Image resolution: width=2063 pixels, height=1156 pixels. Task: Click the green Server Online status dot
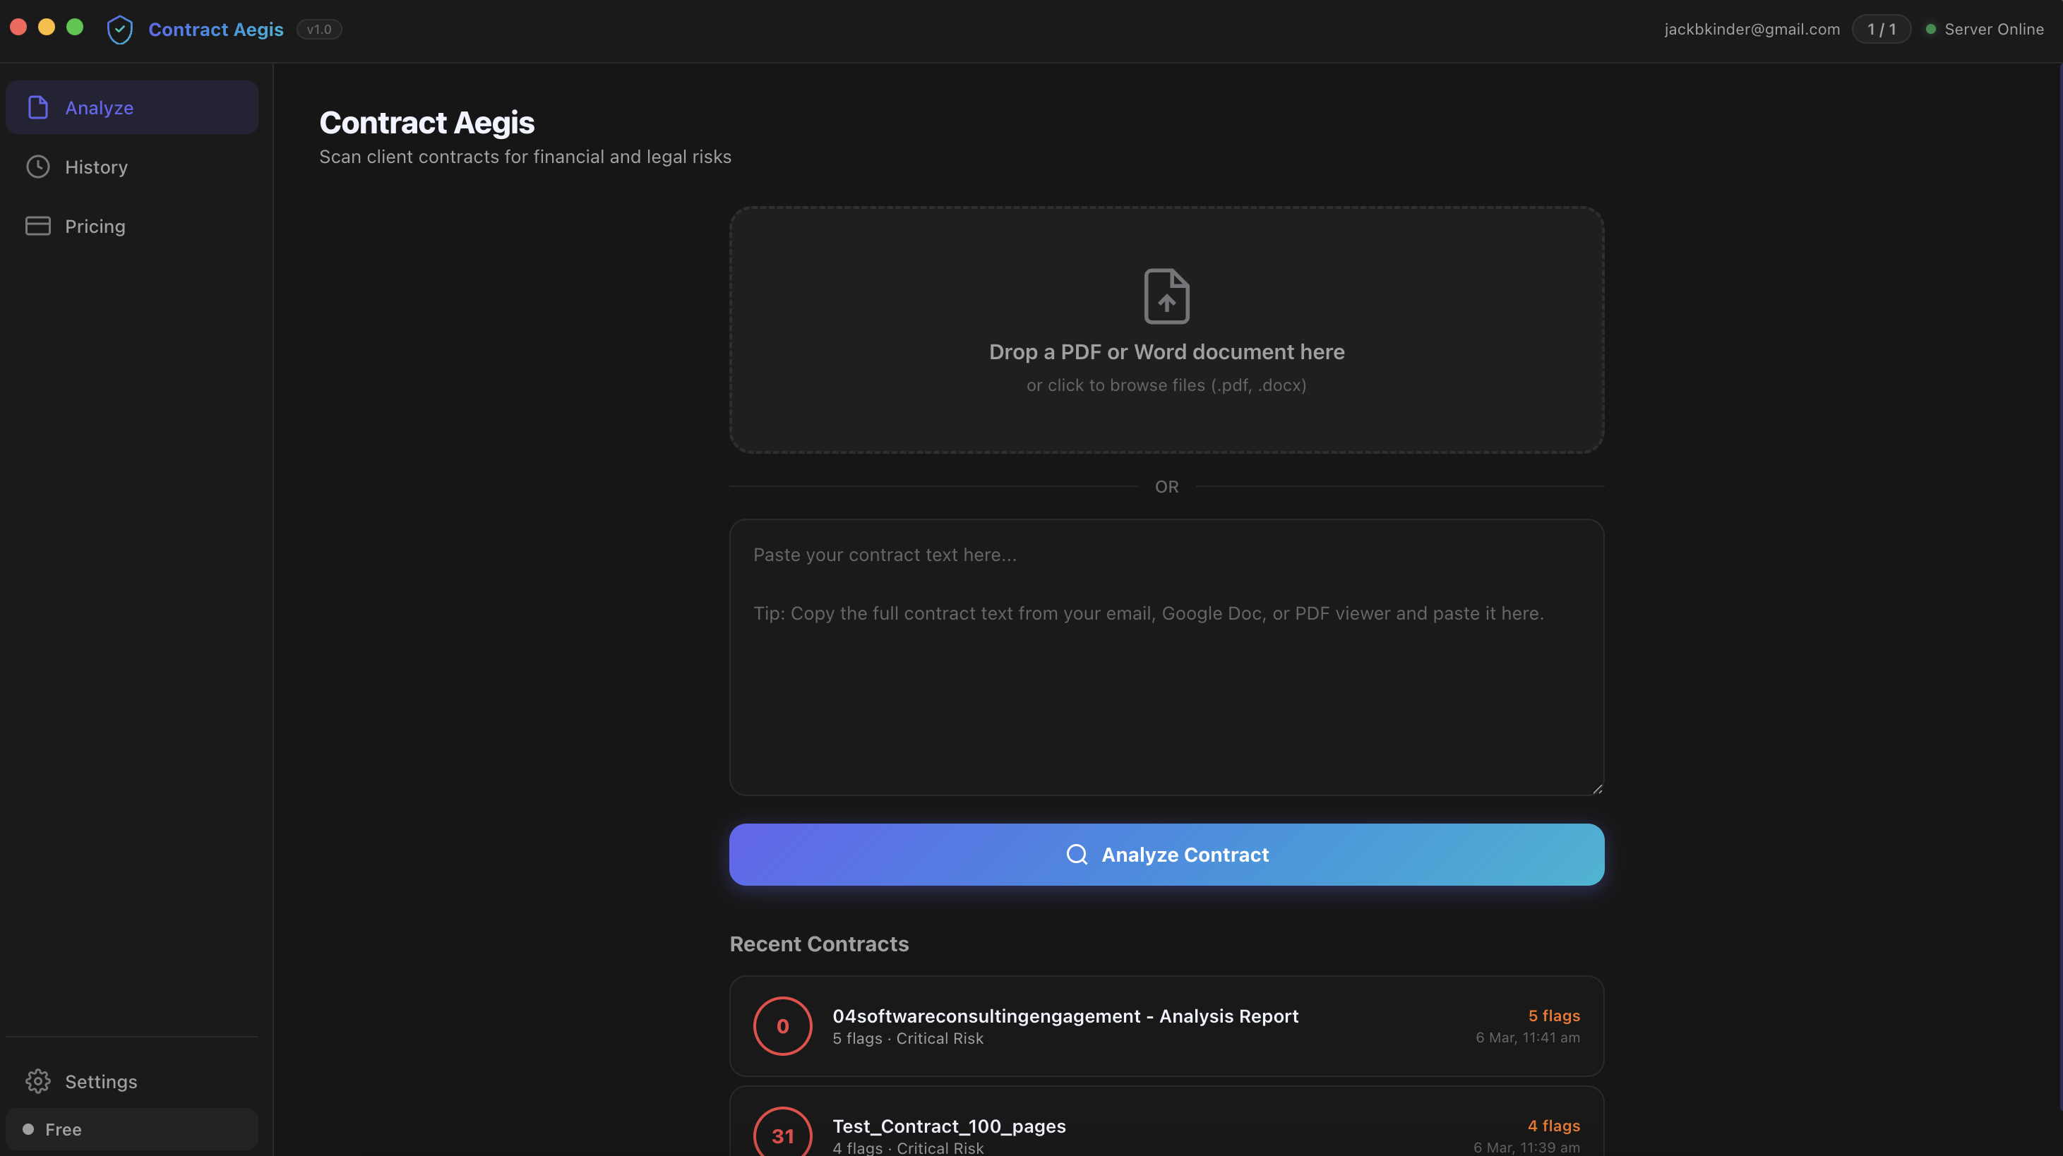[x=1930, y=29]
